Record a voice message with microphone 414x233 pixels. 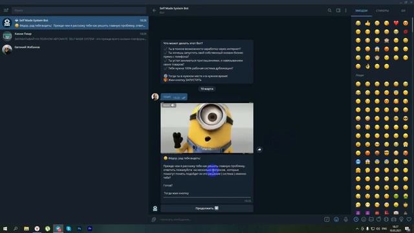(345, 219)
